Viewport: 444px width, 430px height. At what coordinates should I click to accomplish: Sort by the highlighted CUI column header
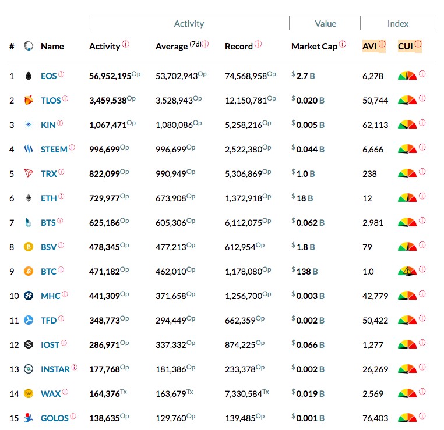point(405,46)
